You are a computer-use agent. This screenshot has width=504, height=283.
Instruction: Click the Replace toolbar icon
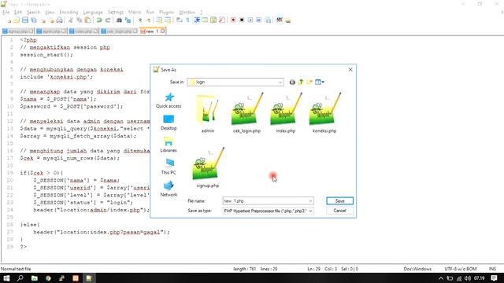pyautogui.click(x=128, y=20)
